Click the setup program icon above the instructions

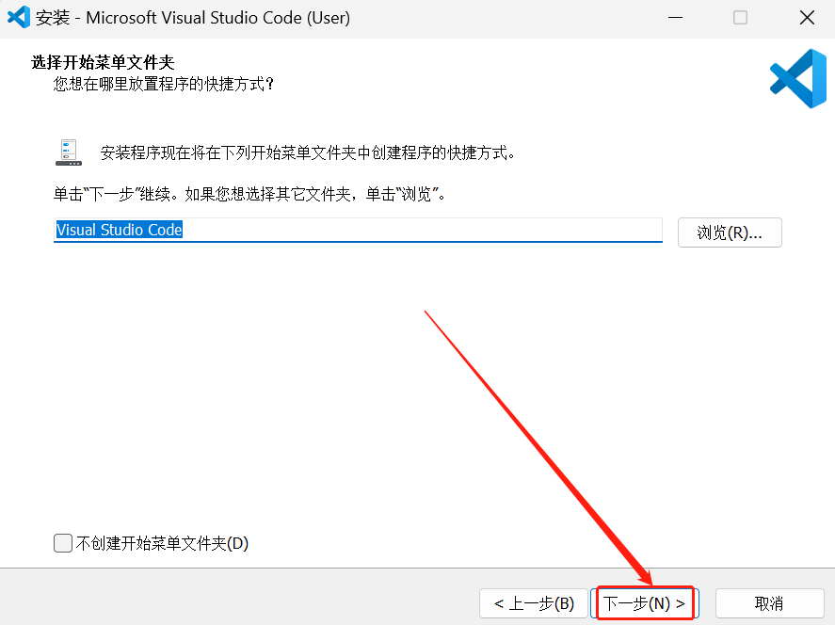click(68, 151)
